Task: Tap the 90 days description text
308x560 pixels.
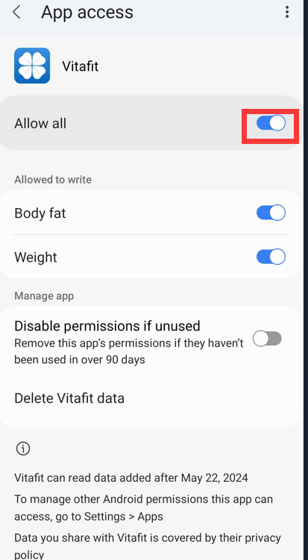Action: (129, 351)
